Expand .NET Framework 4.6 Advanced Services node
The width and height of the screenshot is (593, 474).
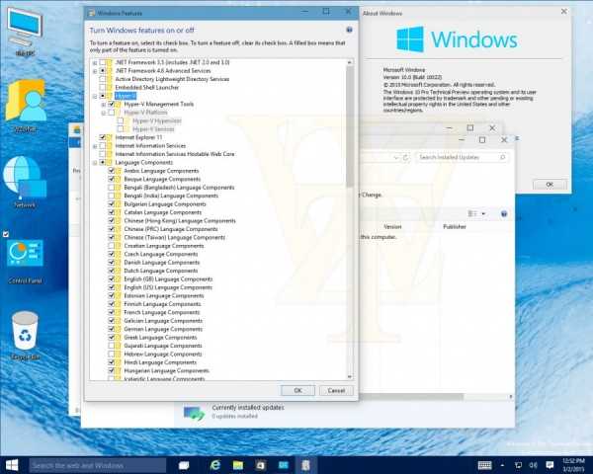[95, 71]
